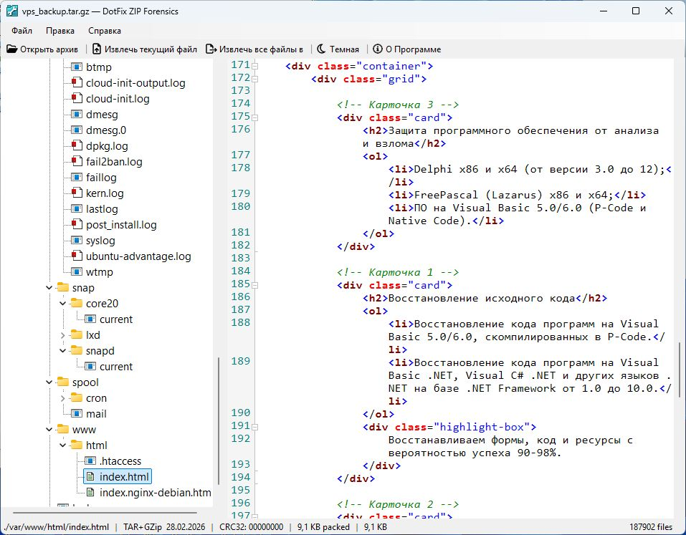Click the extract current file icon
686x535 pixels.
pos(97,49)
